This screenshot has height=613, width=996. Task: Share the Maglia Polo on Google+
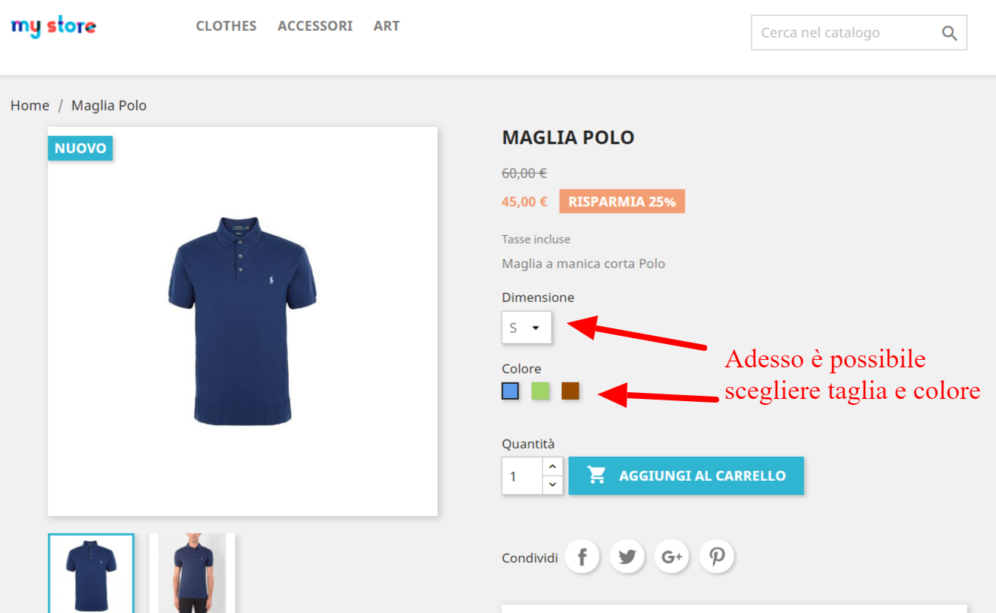(x=671, y=556)
